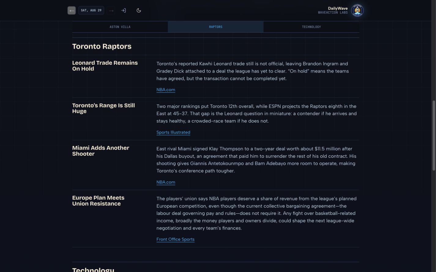Select the Raptors tab
This screenshot has width=436, height=272.
(216, 27)
